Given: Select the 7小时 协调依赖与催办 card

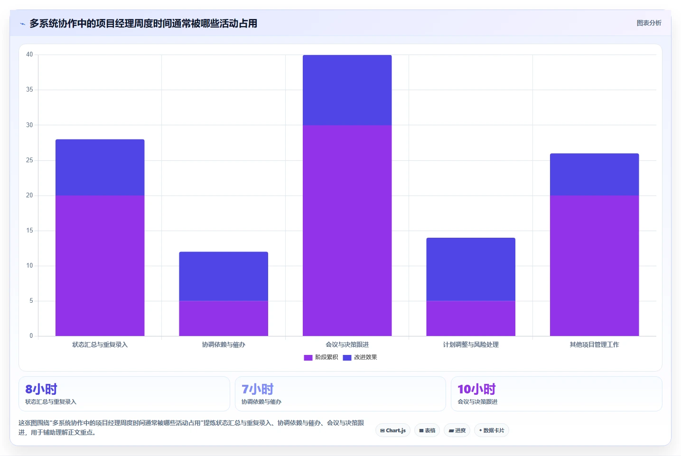Looking at the screenshot, I should click(x=340, y=394).
